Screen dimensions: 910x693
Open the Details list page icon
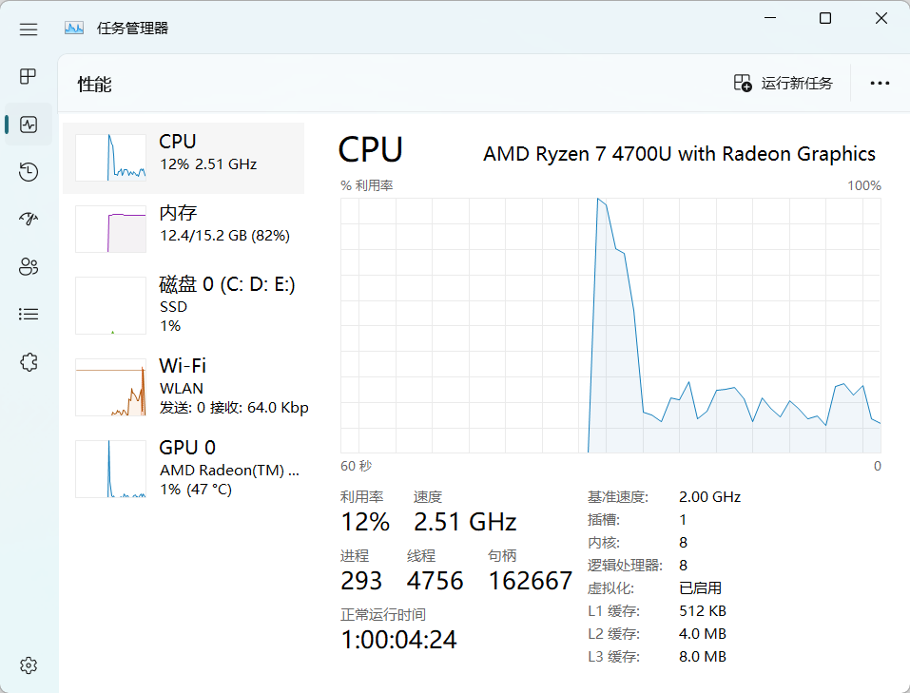(x=29, y=315)
